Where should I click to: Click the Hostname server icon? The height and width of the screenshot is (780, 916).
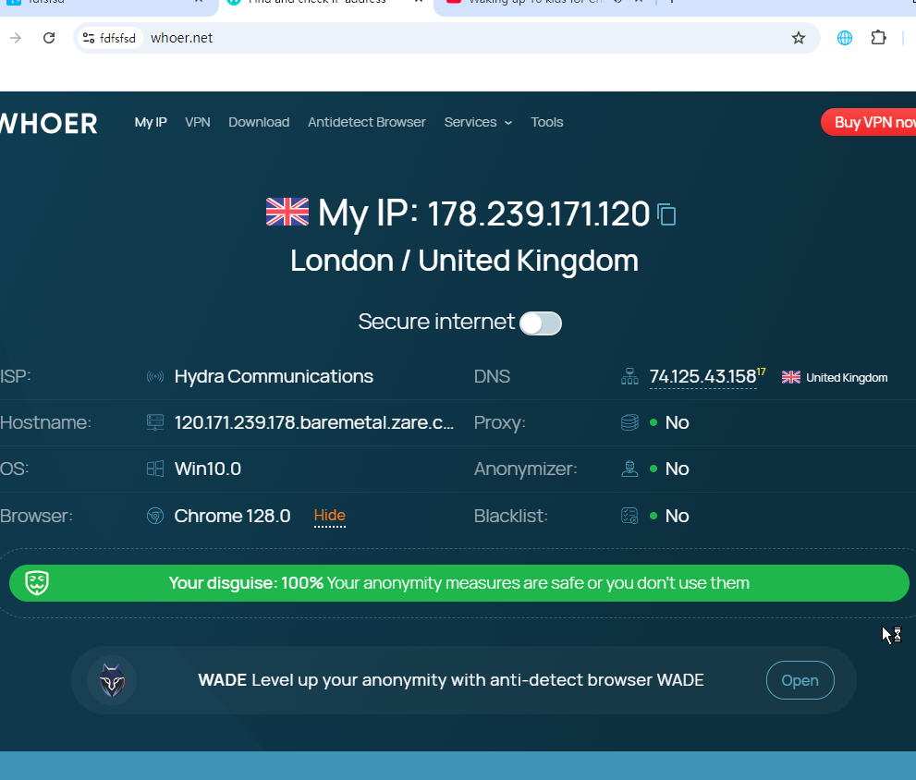point(154,422)
